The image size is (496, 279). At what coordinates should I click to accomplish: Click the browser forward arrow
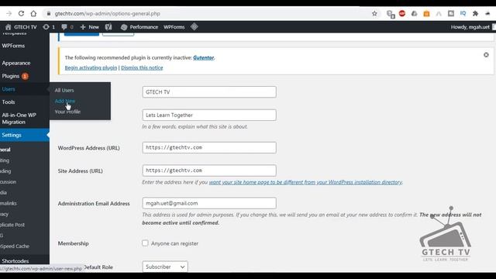coord(9,14)
